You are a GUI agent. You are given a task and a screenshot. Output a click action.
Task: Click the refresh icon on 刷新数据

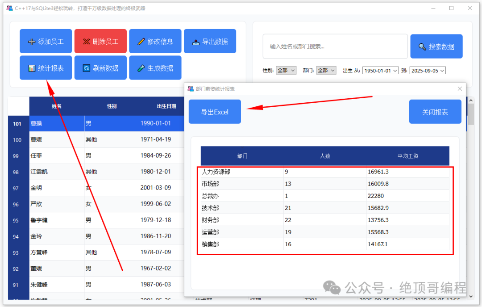[87, 68]
